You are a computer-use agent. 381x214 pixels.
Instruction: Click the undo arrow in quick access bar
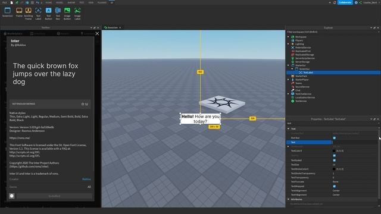(x=38, y=2)
